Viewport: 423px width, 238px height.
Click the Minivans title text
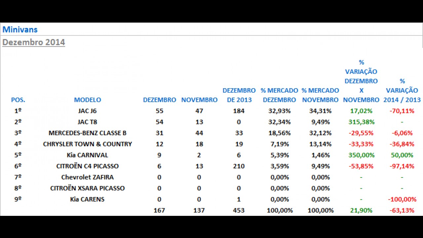point(20,29)
